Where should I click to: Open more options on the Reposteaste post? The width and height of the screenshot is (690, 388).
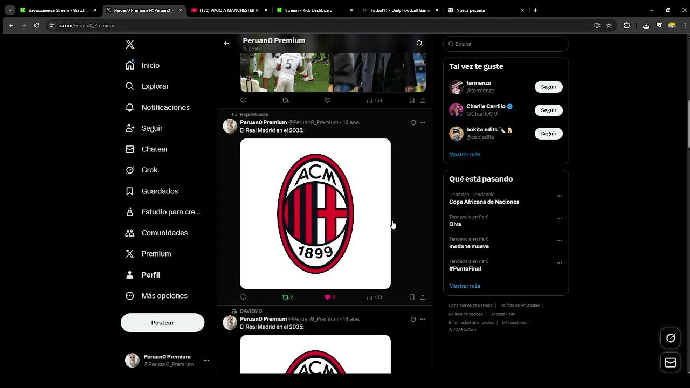(x=423, y=123)
